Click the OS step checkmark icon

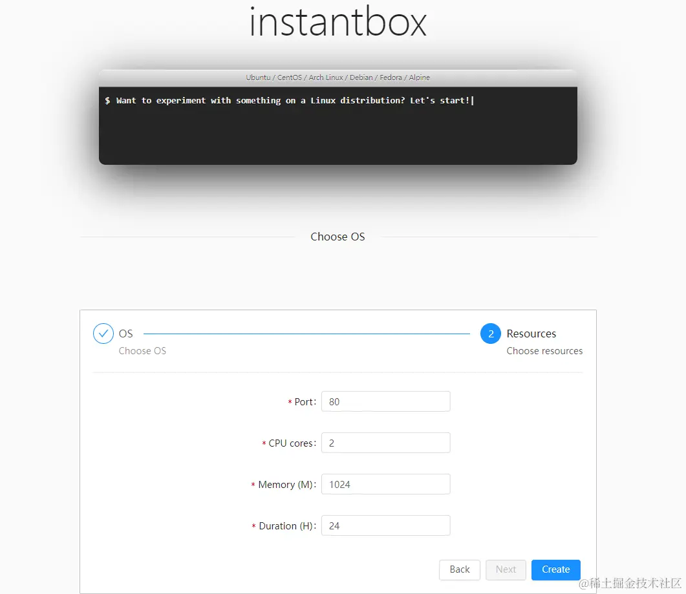point(103,334)
